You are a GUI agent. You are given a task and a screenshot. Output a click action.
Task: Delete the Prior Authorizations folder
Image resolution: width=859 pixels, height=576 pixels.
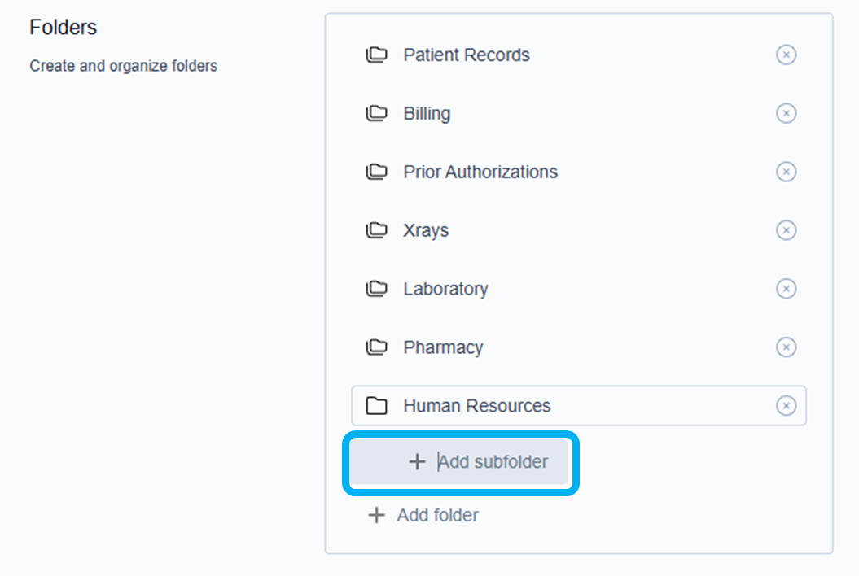pos(786,172)
